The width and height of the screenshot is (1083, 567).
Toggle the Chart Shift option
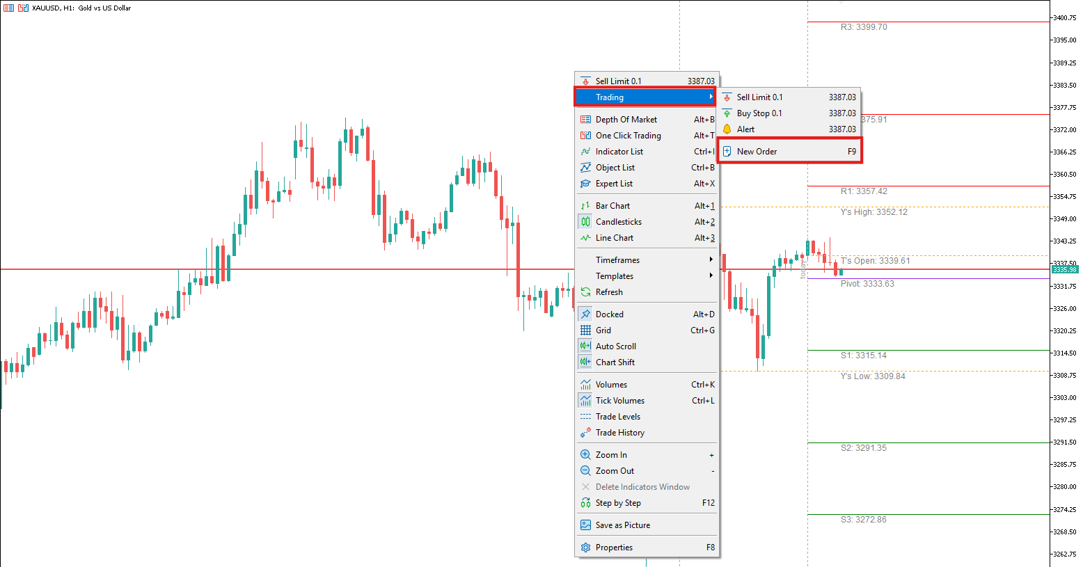pyautogui.click(x=615, y=362)
